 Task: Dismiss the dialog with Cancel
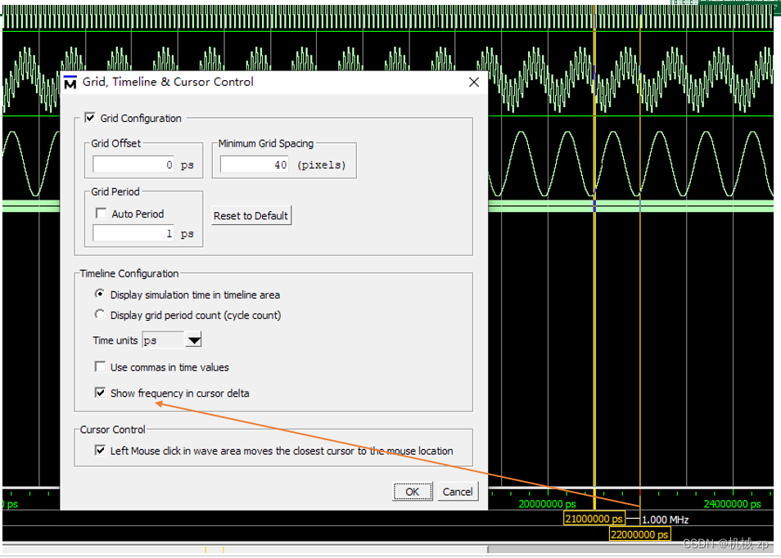tap(457, 492)
